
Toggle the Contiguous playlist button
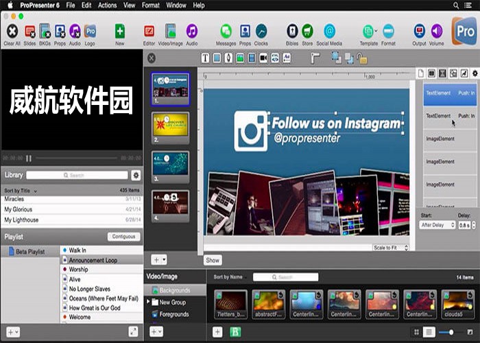pos(124,237)
